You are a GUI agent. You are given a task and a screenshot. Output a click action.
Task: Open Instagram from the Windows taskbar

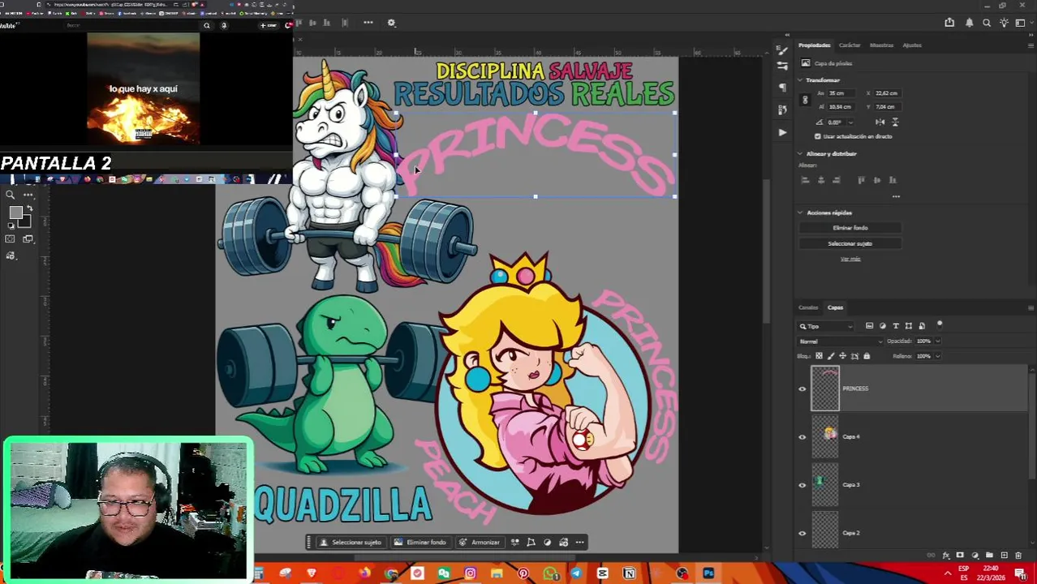coord(470,573)
